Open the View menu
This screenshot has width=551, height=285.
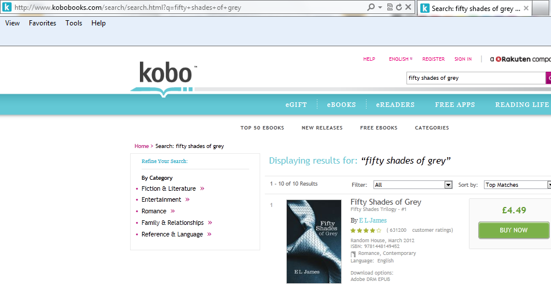12,23
